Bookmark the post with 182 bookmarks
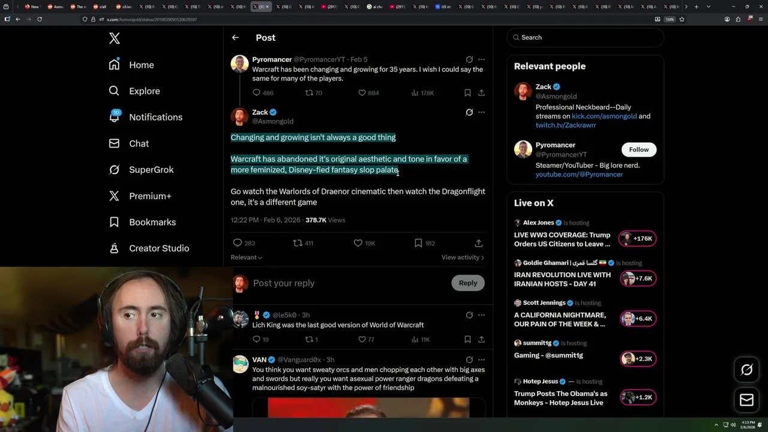This screenshot has width=768, height=432. tap(418, 243)
